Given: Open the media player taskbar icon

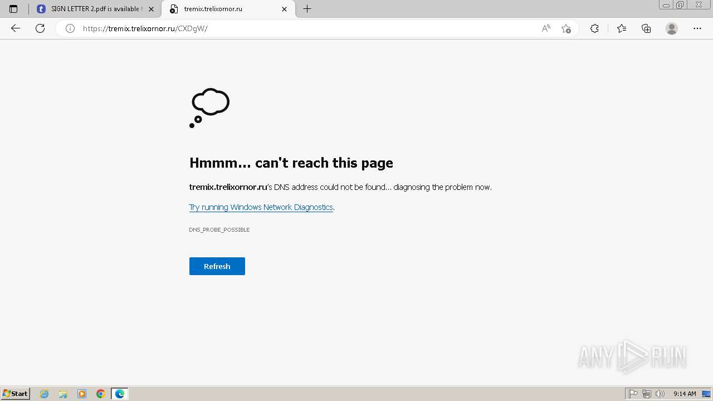Looking at the screenshot, I should (82, 394).
